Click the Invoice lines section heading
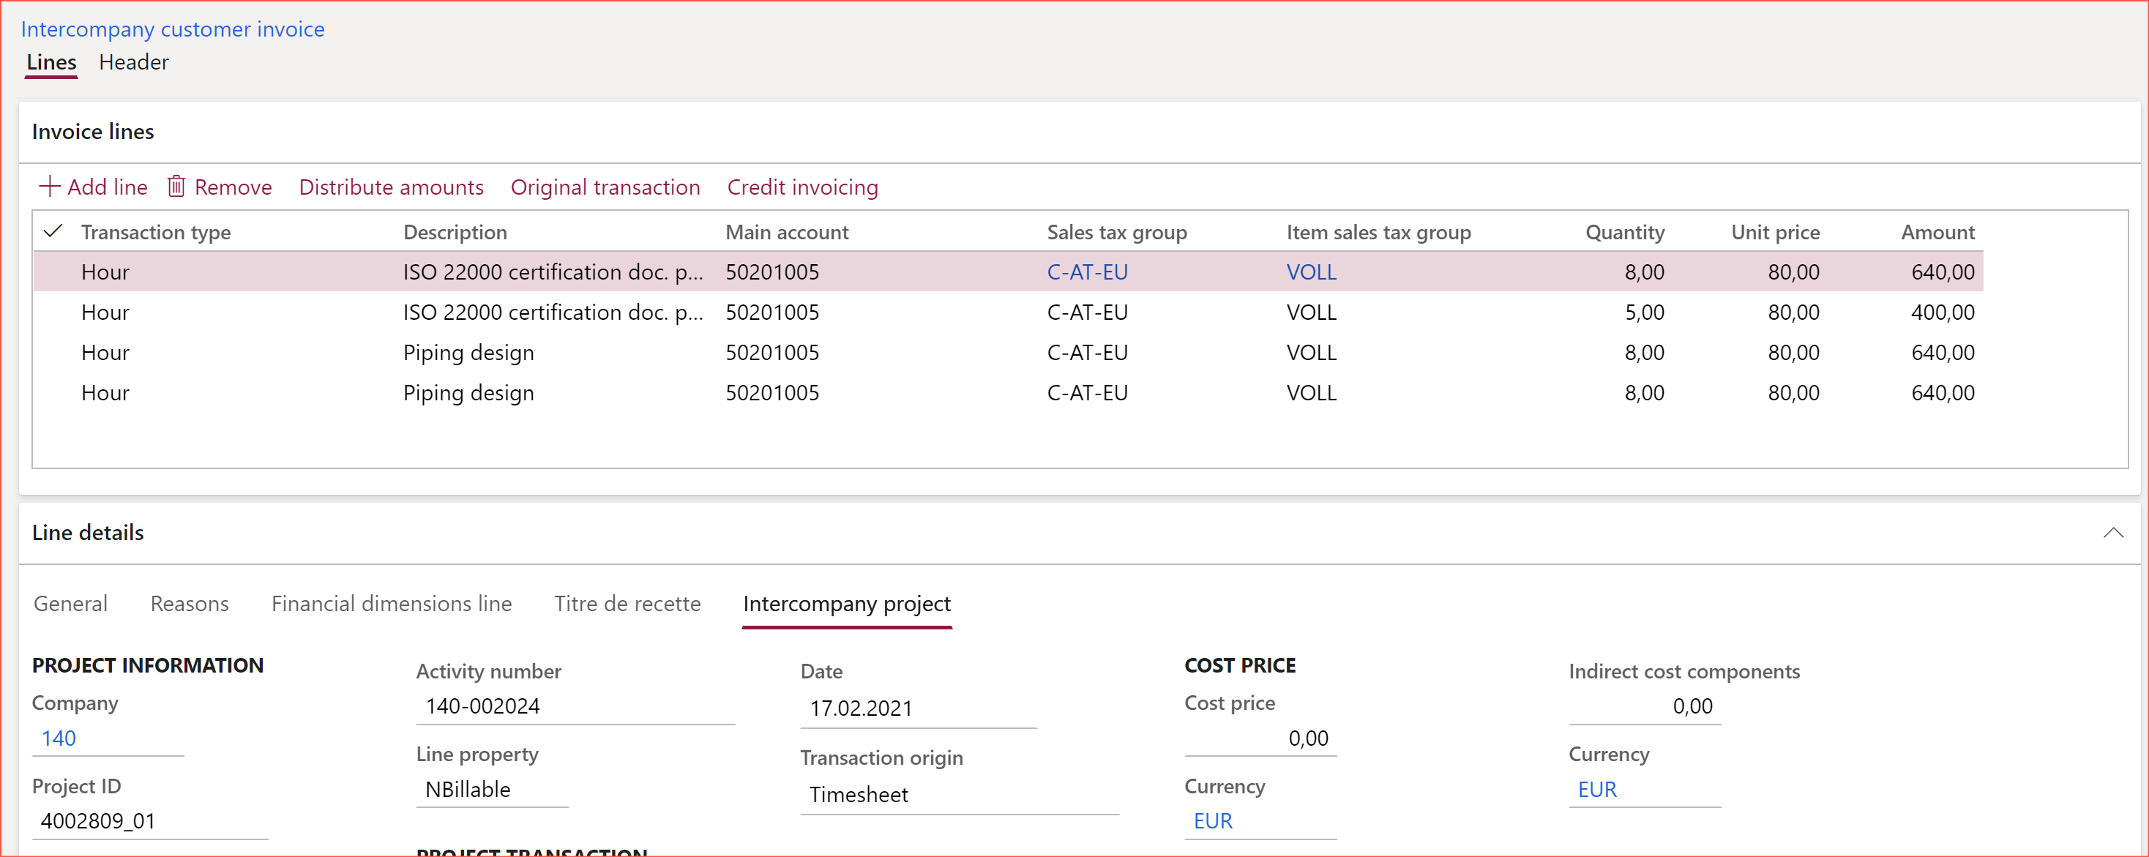The width and height of the screenshot is (2149, 857). click(93, 132)
